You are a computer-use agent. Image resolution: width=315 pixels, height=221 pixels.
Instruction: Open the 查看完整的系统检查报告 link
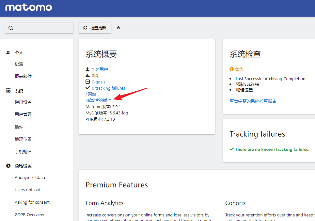point(253,101)
